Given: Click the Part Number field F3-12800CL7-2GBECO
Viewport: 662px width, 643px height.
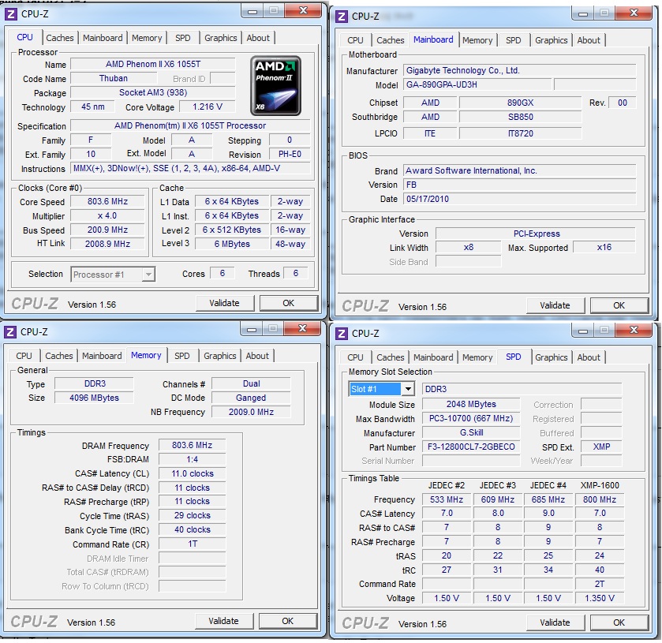Looking at the screenshot, I should click(x=471, y=447).
